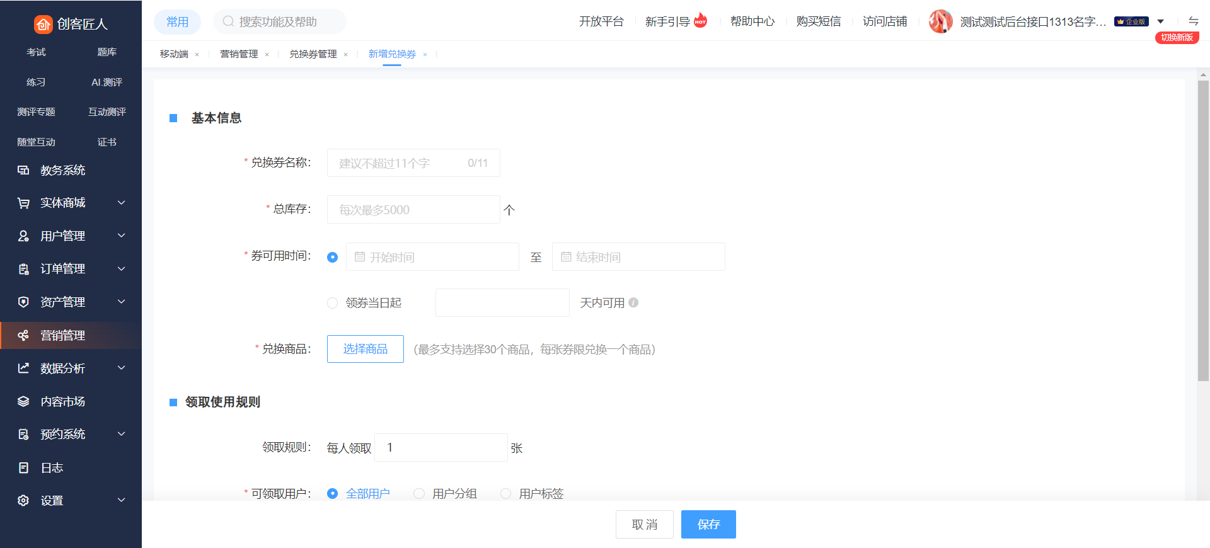
Task: Open the account dropdown arrow
Action: (x=1161, y=21)
